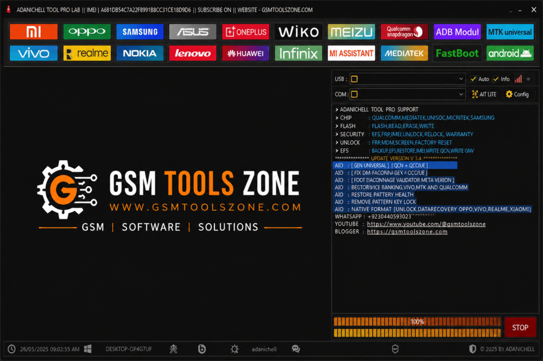
Task: Select the AIO GEN UNIVERSAL QCN line
Action: pyautogui.click(x=395, y=165)
